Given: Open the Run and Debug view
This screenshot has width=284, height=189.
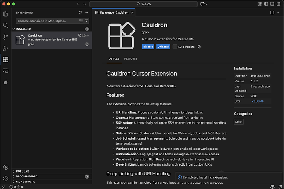Looking at the screenshot, I should point(6,48).
